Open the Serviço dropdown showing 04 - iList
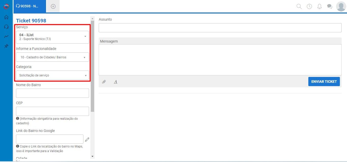 point(52,37)
